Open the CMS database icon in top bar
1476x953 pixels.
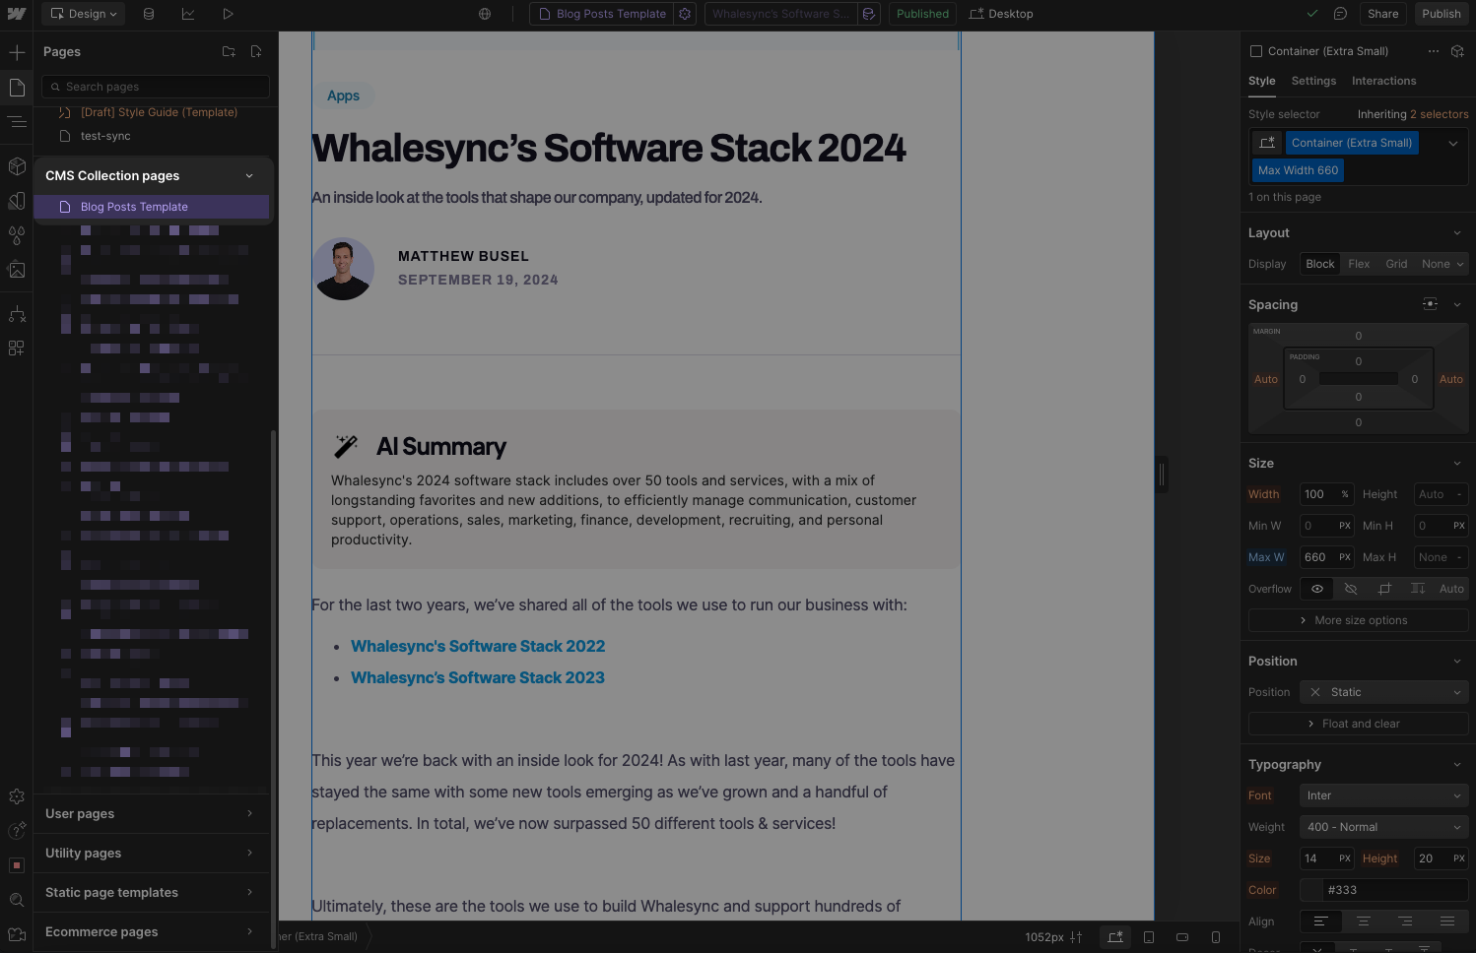tap(149, 14)
